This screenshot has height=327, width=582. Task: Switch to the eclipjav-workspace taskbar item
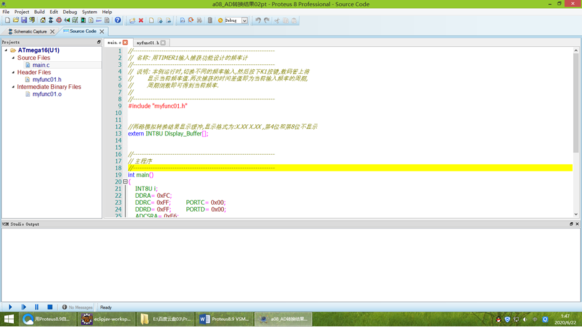click(x=106, y=319)
